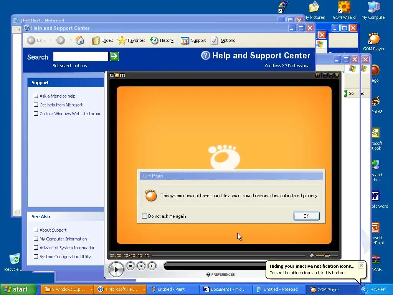Click the Back button in Help Center
Screen dimensions: 393x295
36,40
